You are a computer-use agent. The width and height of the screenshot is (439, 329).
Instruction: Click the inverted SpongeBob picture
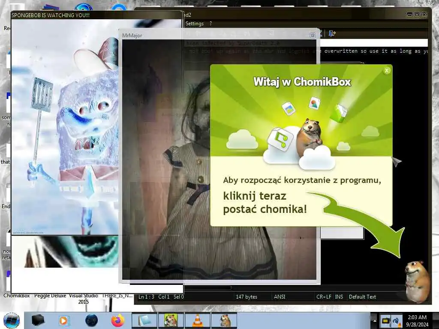pyautogui.click(x=65, y=127)
